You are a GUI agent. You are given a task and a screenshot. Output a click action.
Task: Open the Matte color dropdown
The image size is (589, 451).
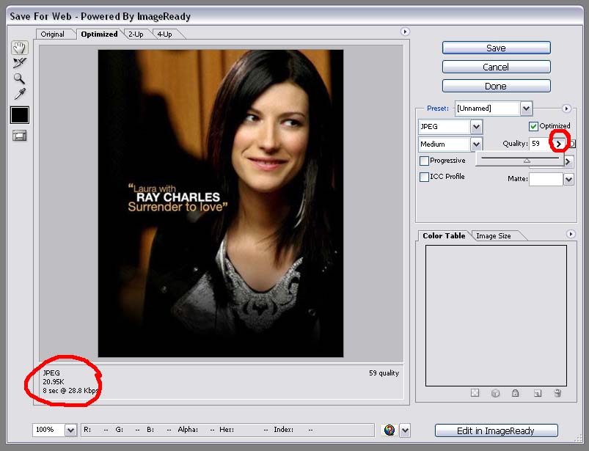(568, 180)
